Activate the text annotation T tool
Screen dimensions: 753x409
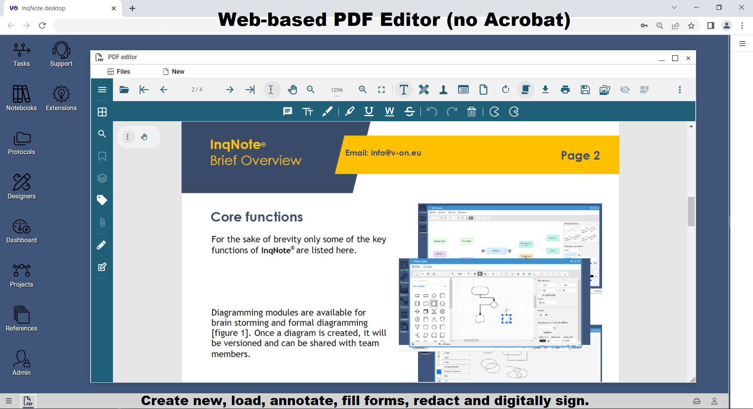[x=404, y=90]
